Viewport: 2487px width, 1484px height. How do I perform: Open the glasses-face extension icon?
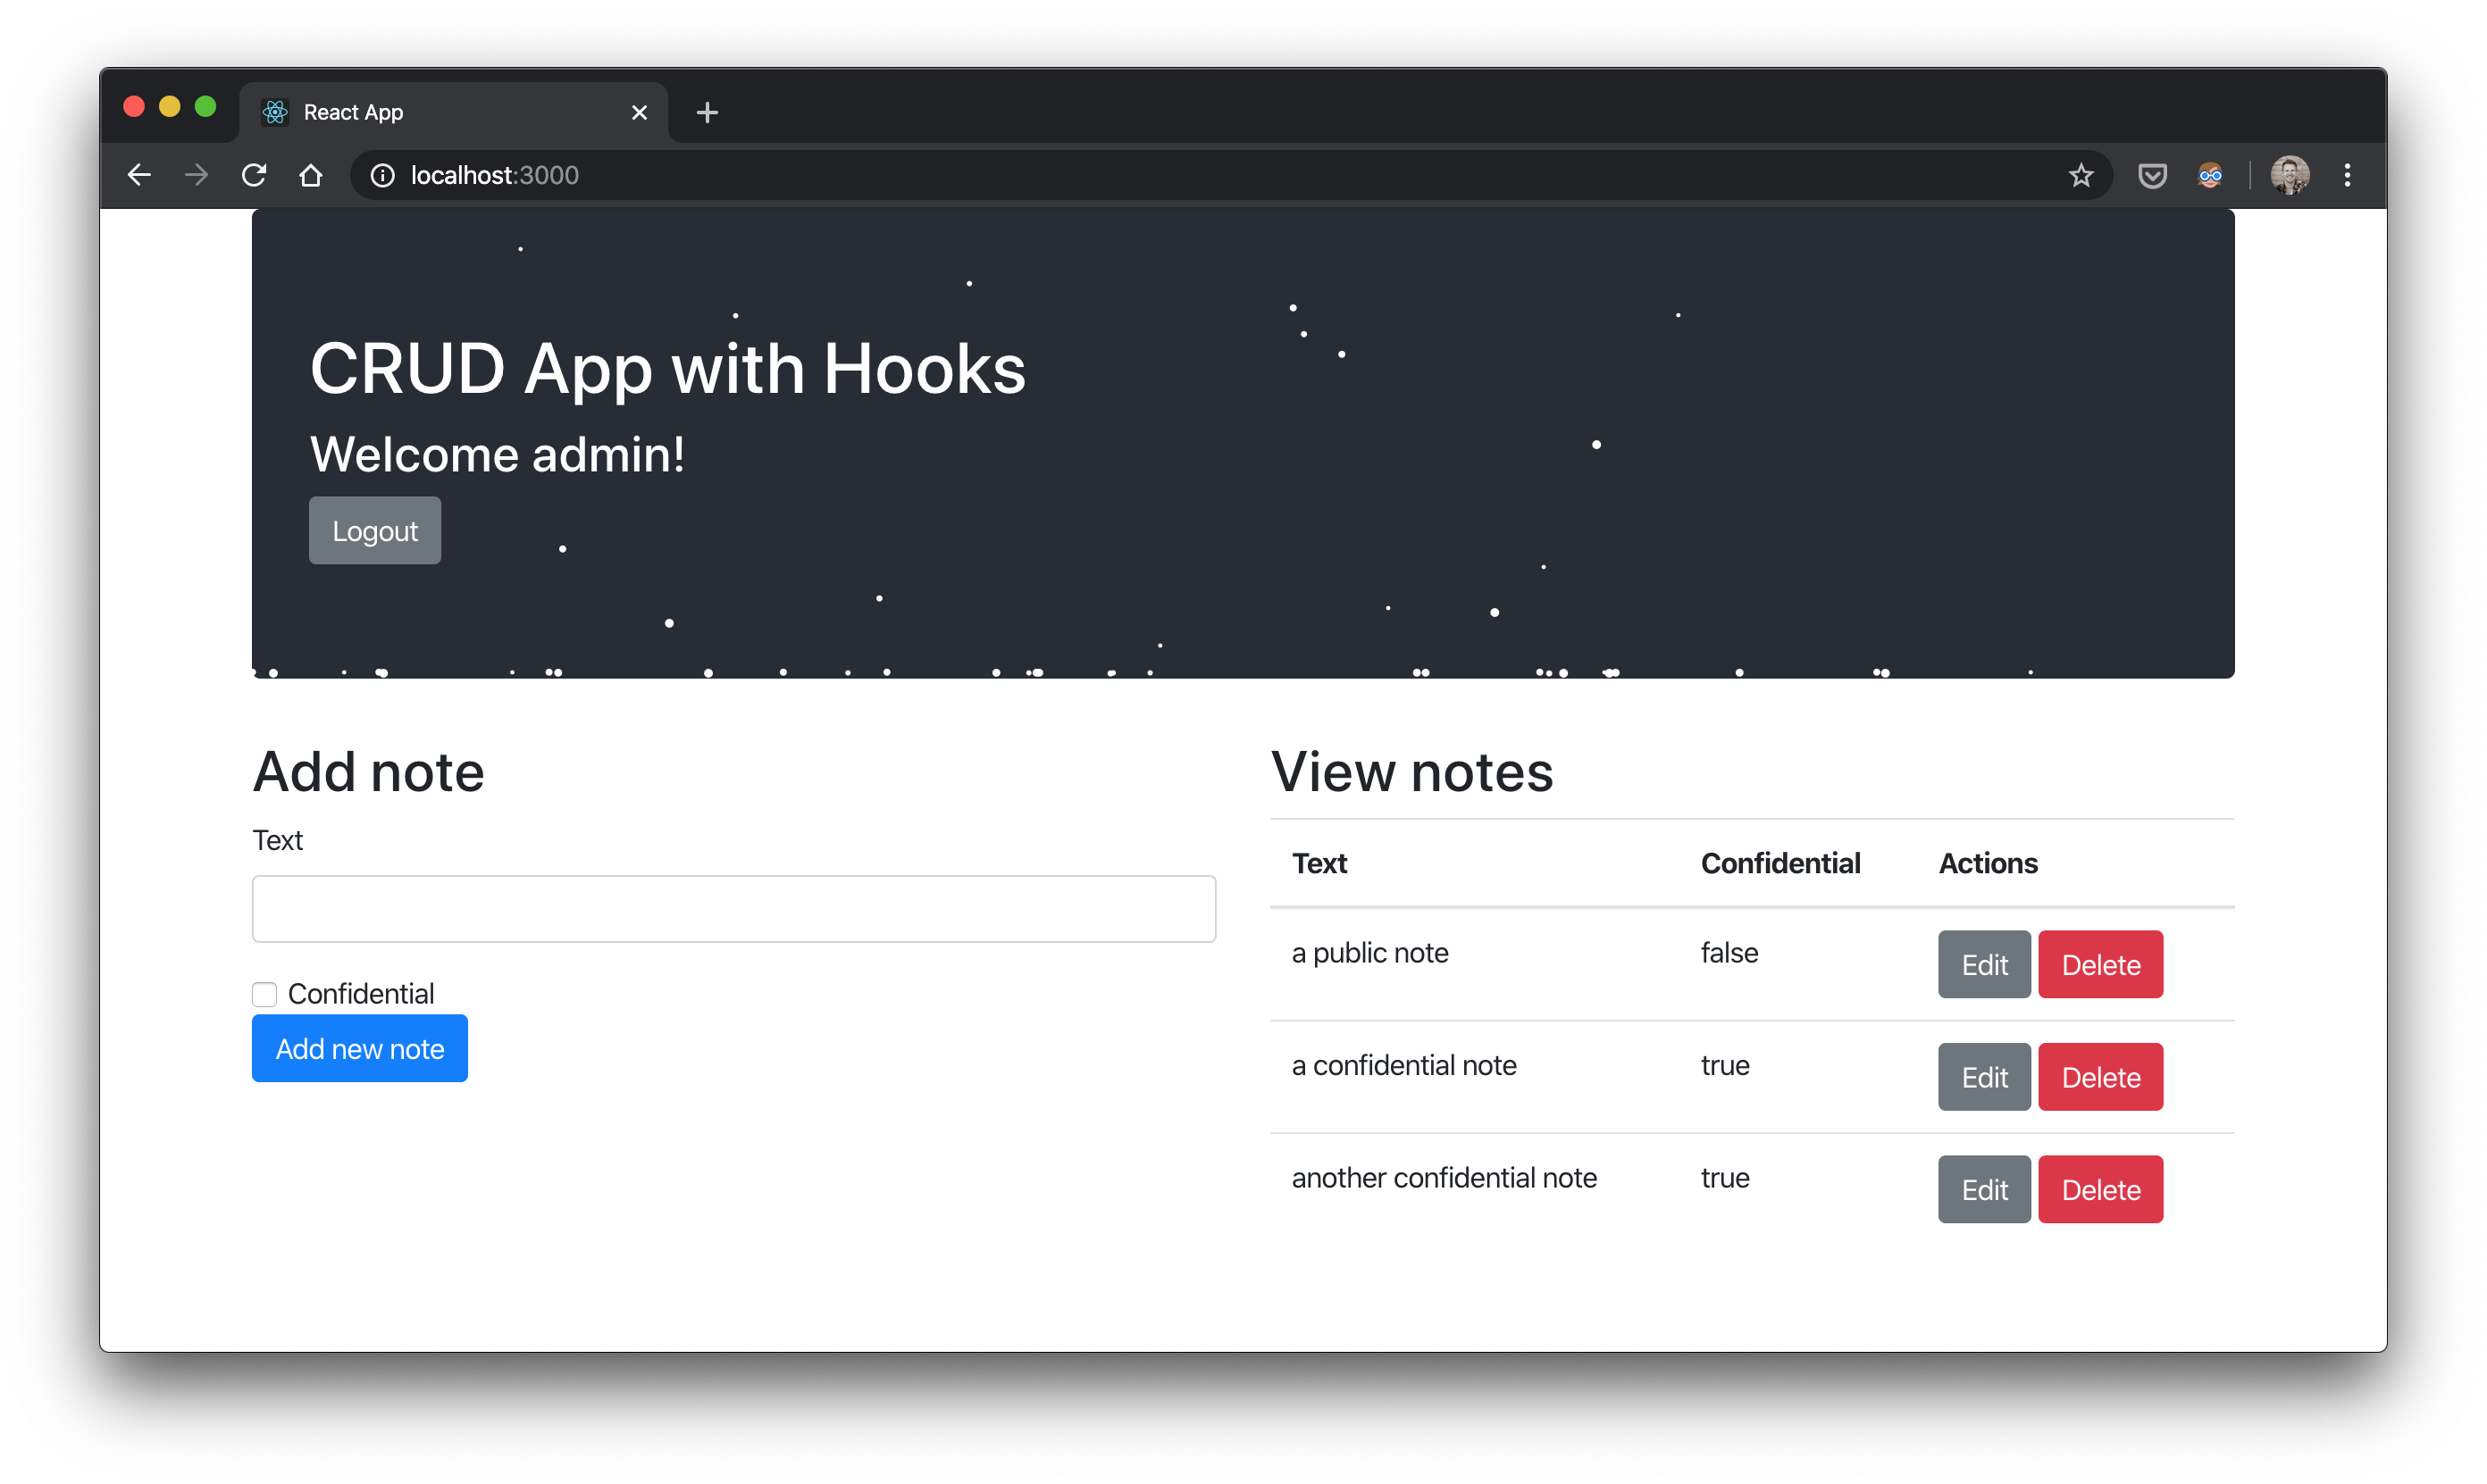tap(2210, 176)
